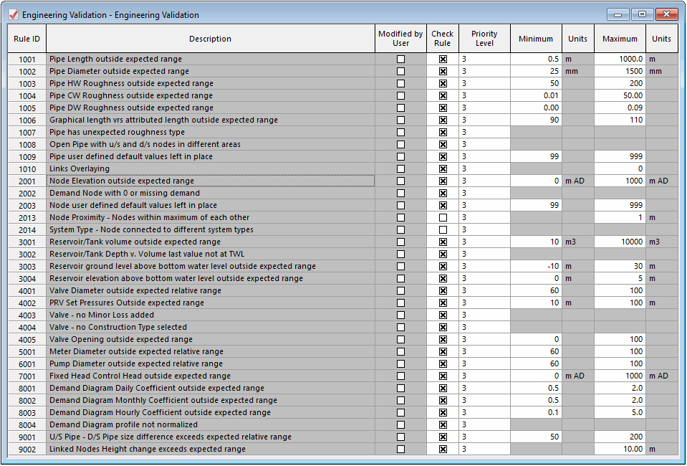The height and width of the screenshot is (466, 687).
Task: Click the Engineering Validation title bar checkmark icon
Action: pos(14,14)
